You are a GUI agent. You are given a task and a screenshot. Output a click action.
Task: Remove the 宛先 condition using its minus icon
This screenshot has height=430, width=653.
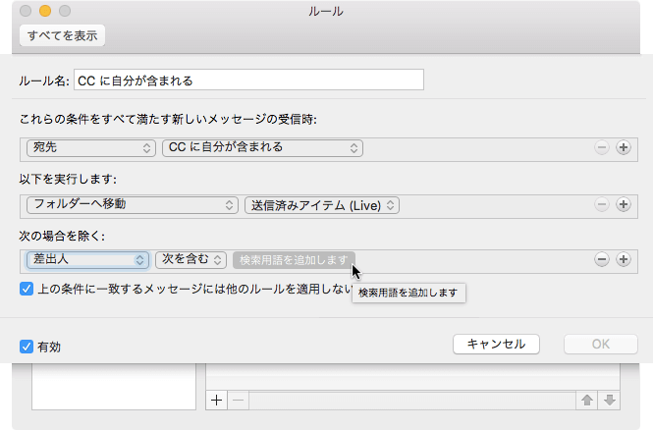point(601,147)
